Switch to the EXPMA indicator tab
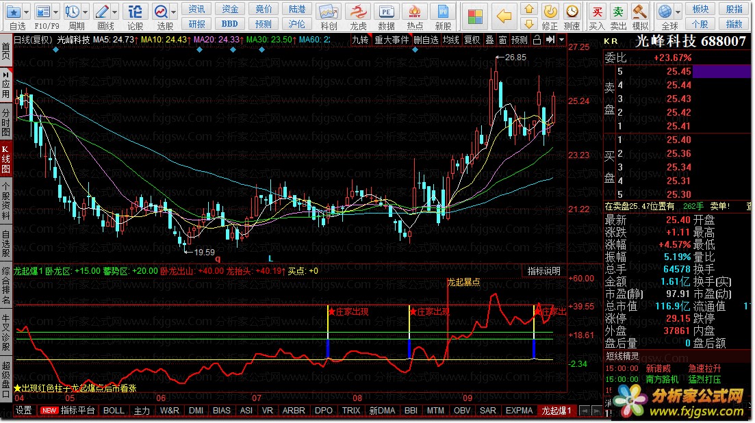The width and height of the screenshot is (755, 423). pos(519,411)
